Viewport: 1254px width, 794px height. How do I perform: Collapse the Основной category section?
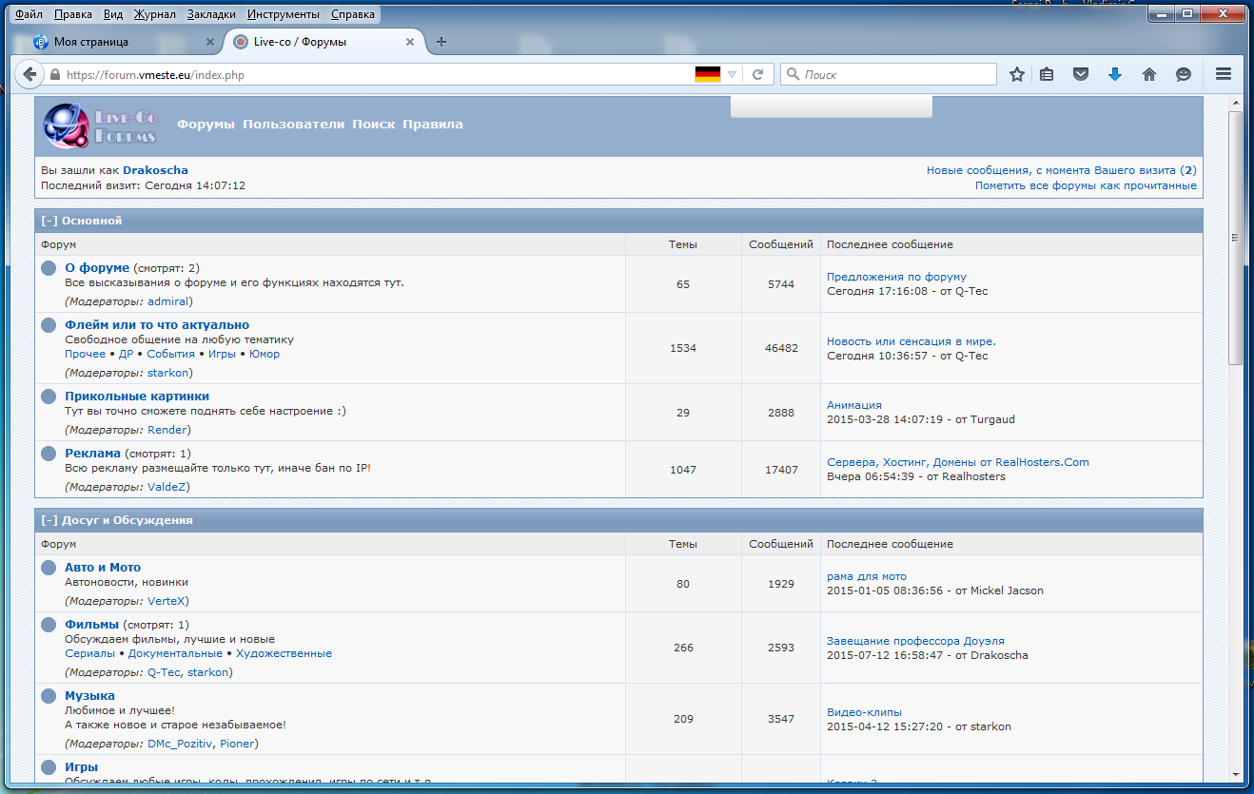tap(49, 221)
